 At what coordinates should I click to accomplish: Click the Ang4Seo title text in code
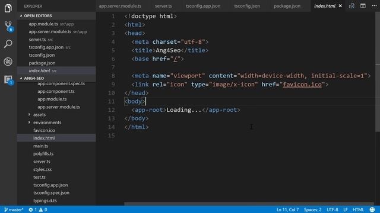[x=168, y=50]
